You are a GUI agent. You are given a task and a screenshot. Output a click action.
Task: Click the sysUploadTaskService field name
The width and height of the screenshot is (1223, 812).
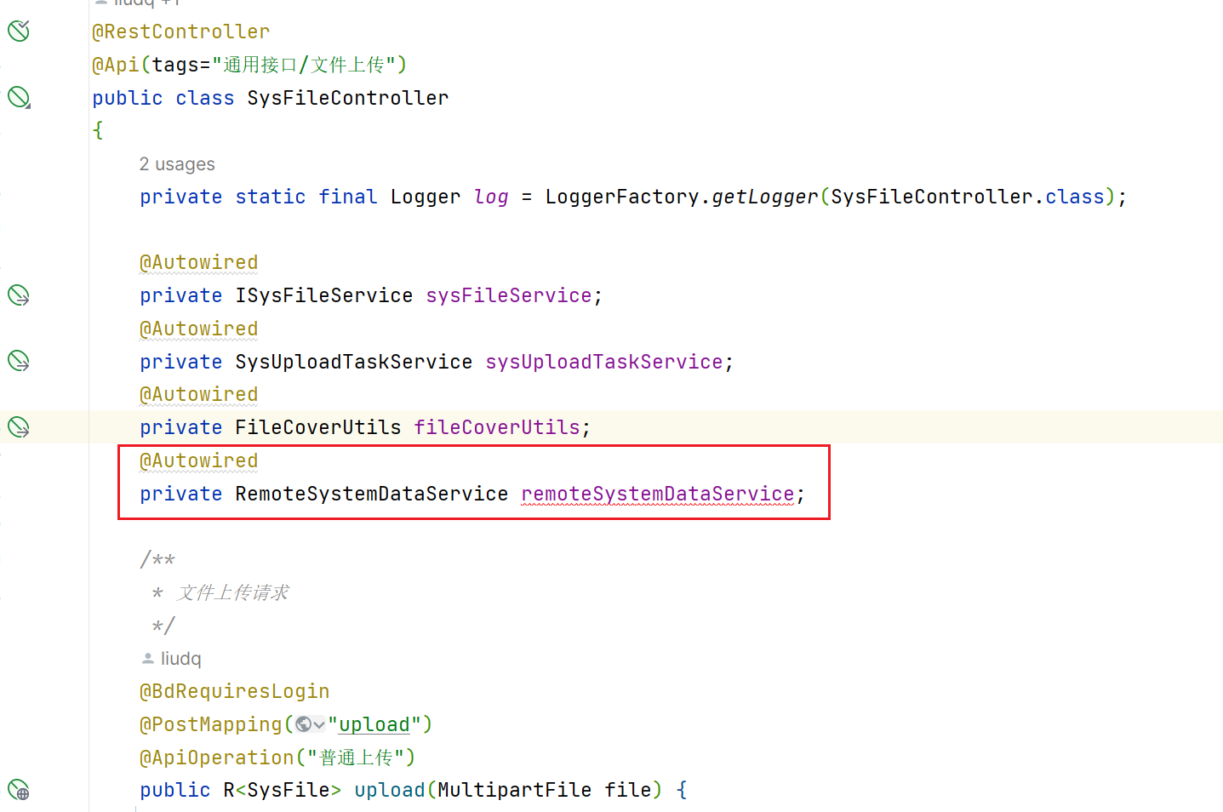[604, 362]
